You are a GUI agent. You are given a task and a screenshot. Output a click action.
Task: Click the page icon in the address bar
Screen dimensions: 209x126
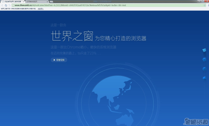point(13,5)
